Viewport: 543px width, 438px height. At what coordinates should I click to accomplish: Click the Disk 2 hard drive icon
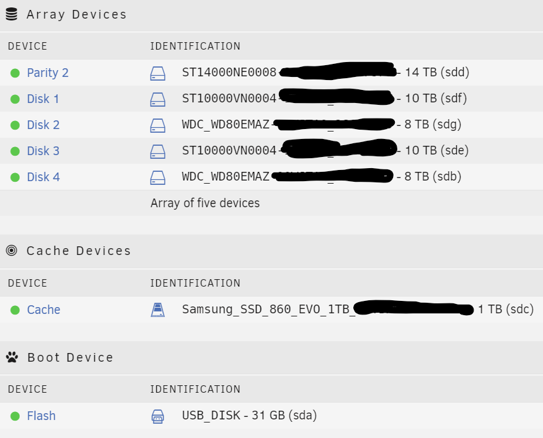pos(157,125)
